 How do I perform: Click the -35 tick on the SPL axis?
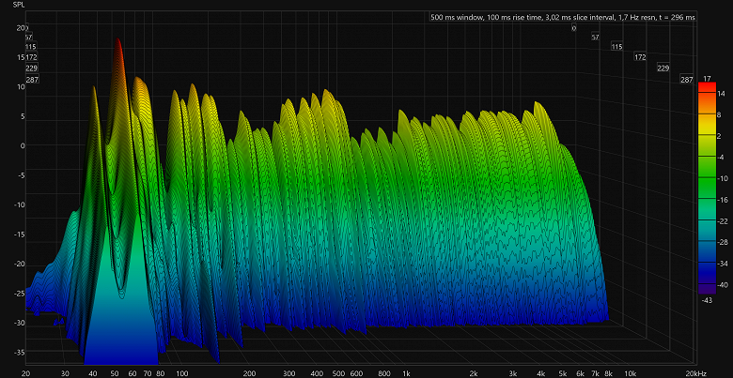click(20, 352)
